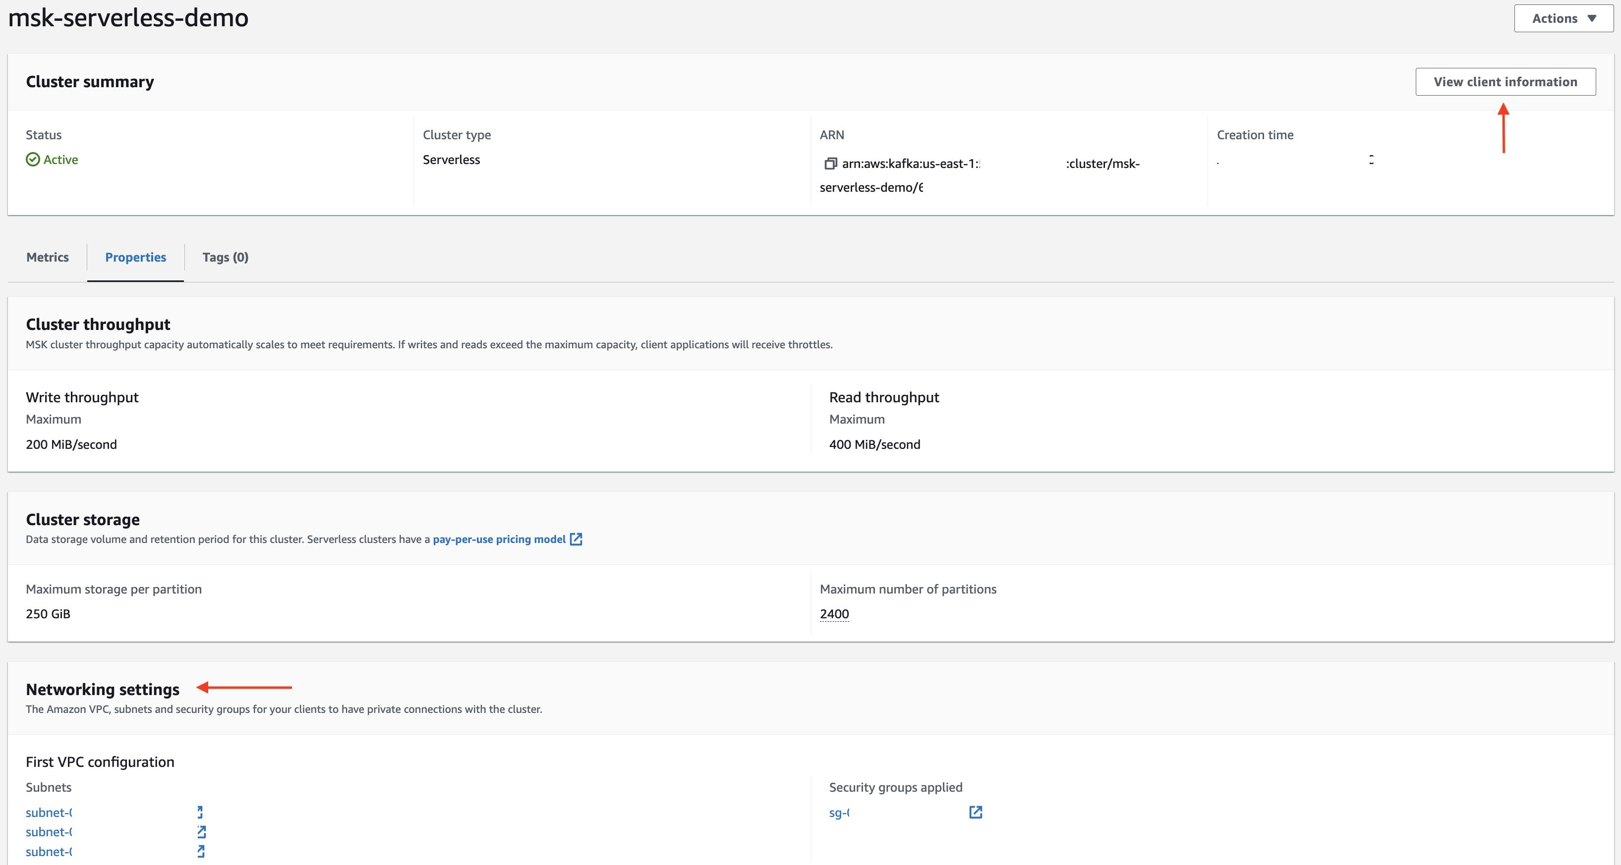Switch to the Metrics tab
Screen dimensions: 1621x865
click(x=47, y=257)
